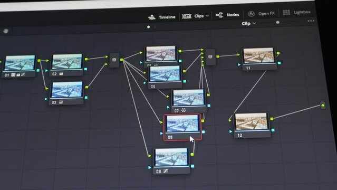Screen dimensions: 337x190
Task: Select the hand pan tool
Action: tap(6, 31)
